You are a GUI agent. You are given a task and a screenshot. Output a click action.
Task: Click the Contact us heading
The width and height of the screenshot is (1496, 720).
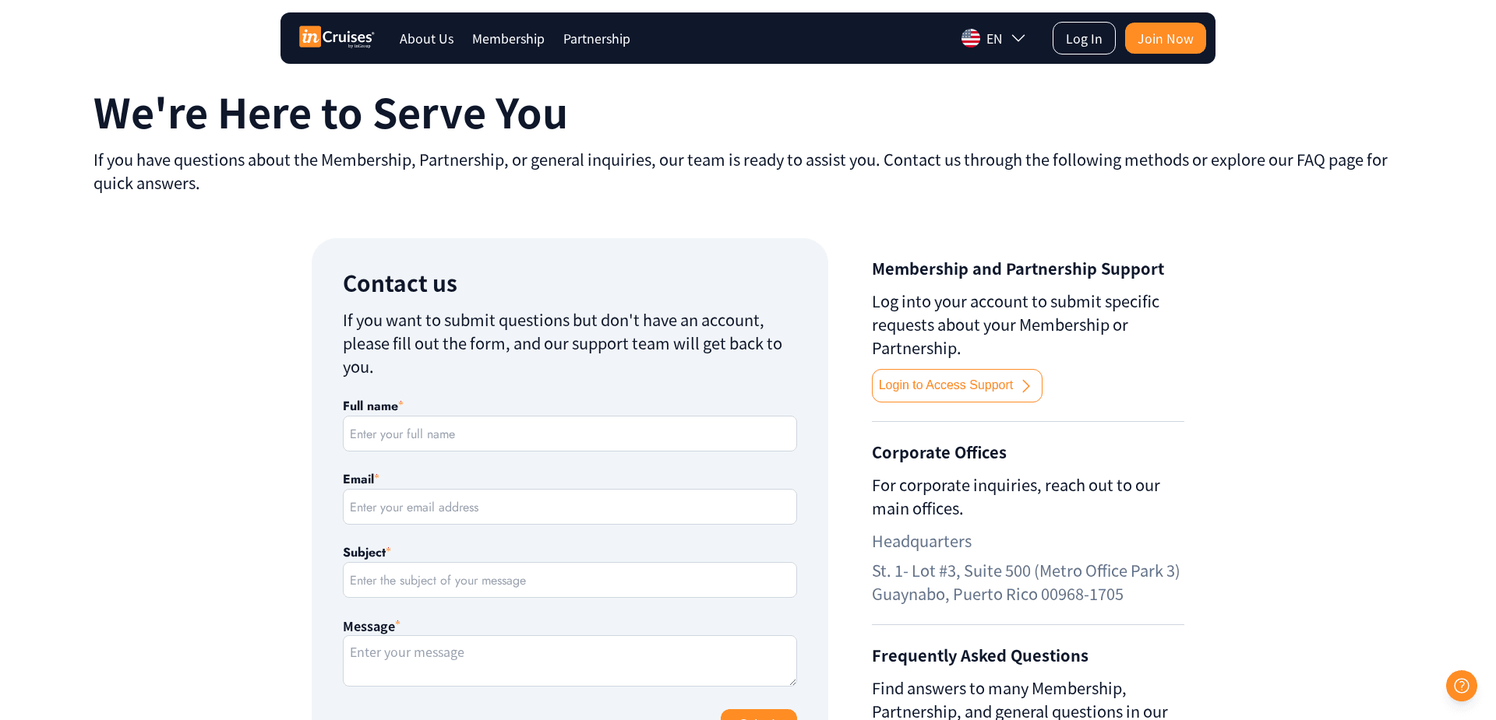coord(400,283)
